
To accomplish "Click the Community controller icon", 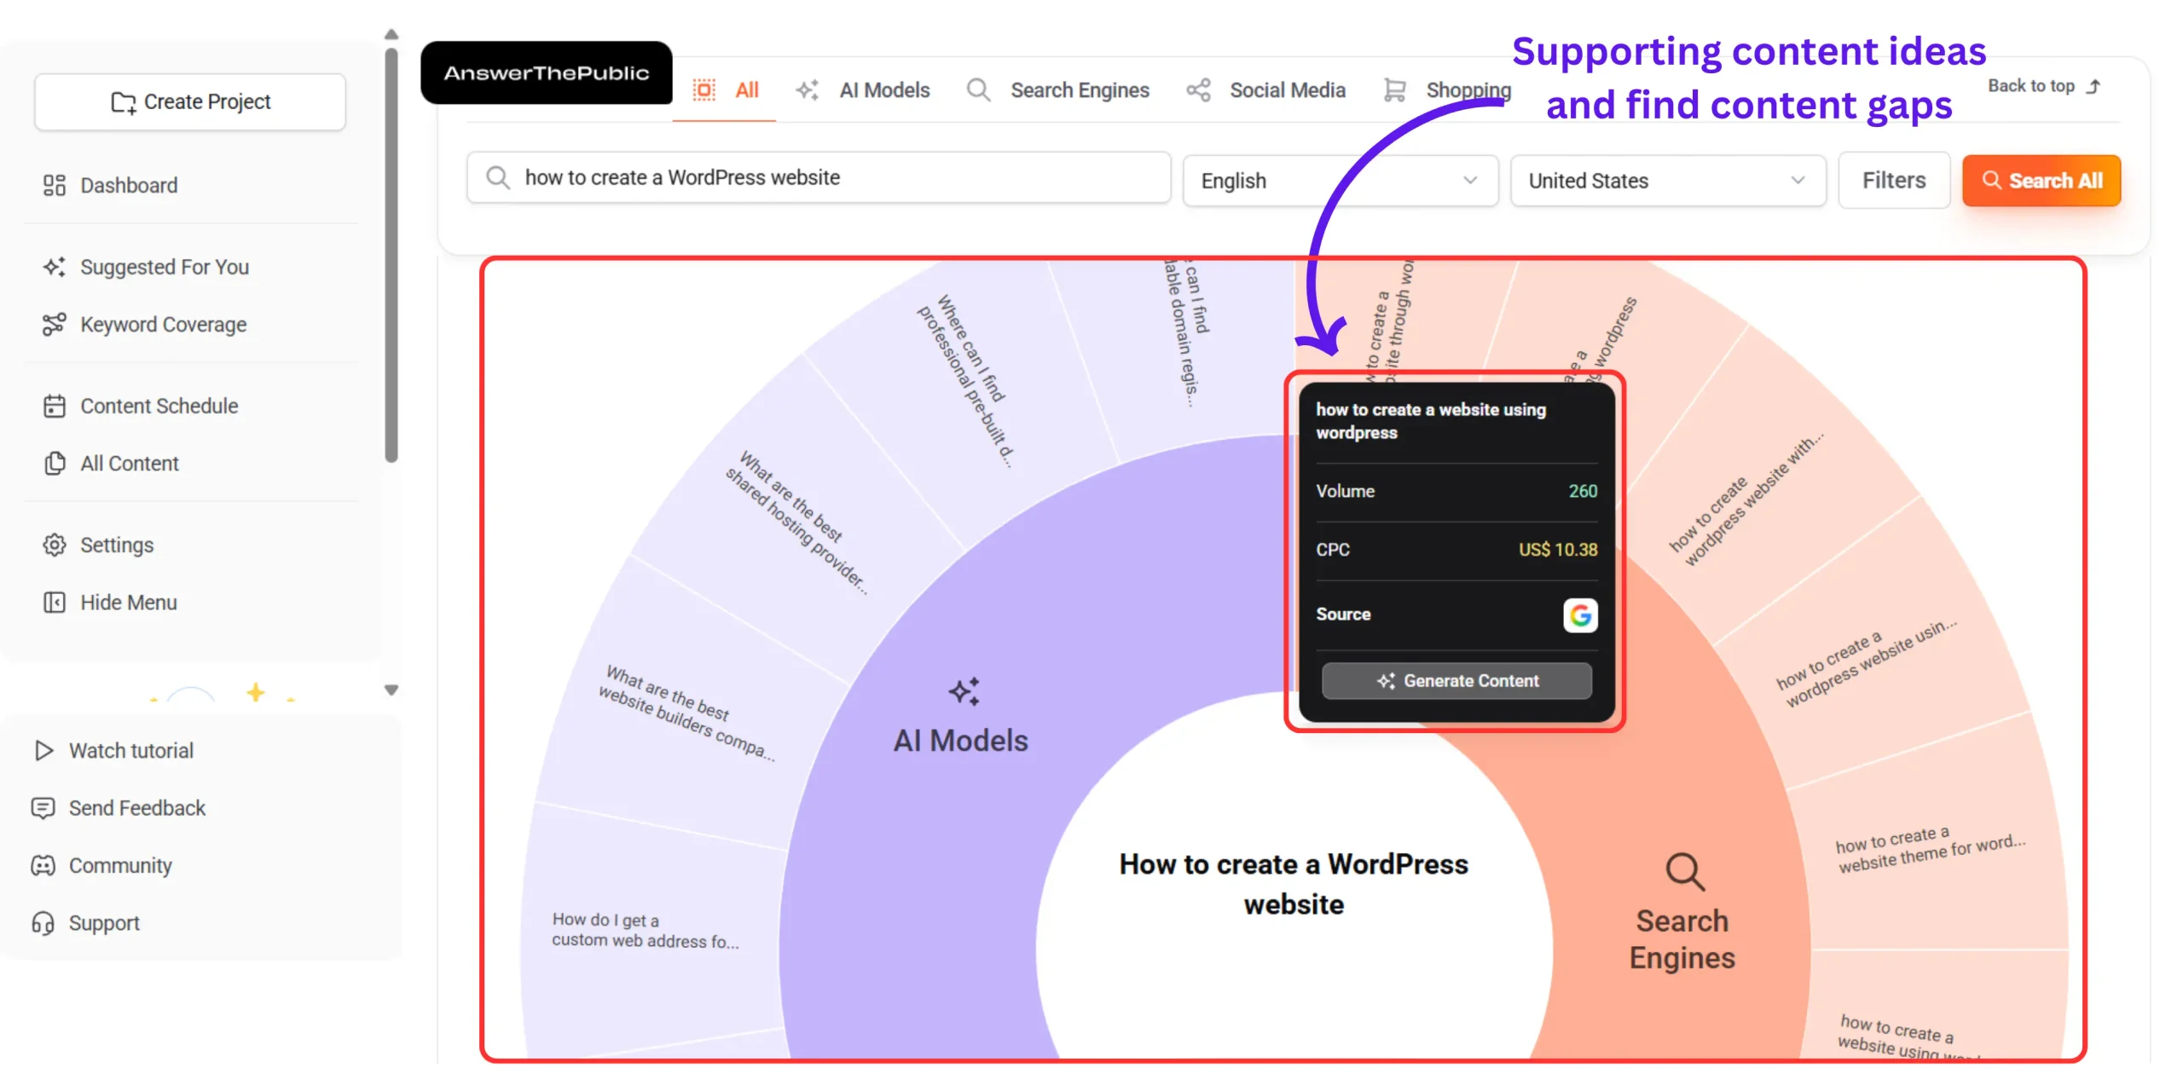I will point(43,865).
